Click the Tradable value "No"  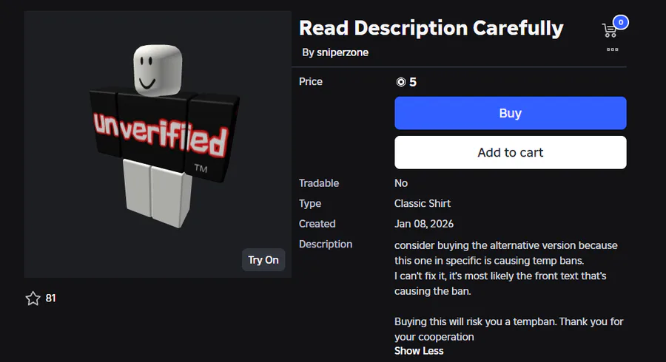pos(401,183)
